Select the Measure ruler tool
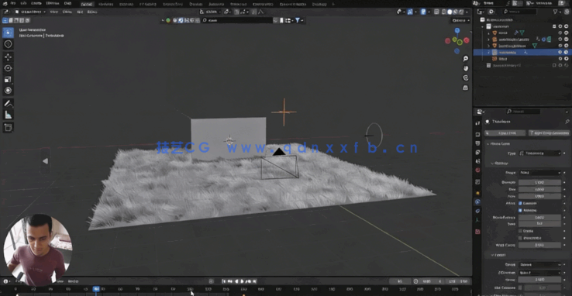This screenshot has height=296, width=572. (8, 115)
